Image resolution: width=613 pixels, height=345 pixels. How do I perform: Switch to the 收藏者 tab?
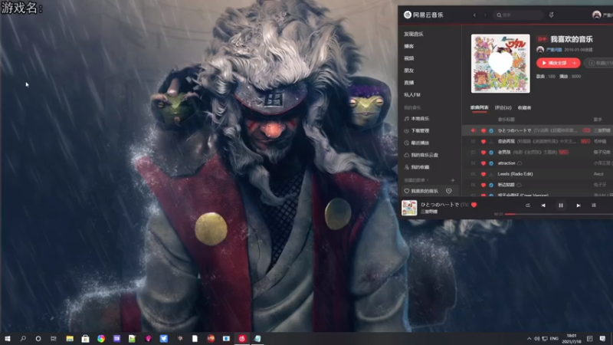[525, 107]
